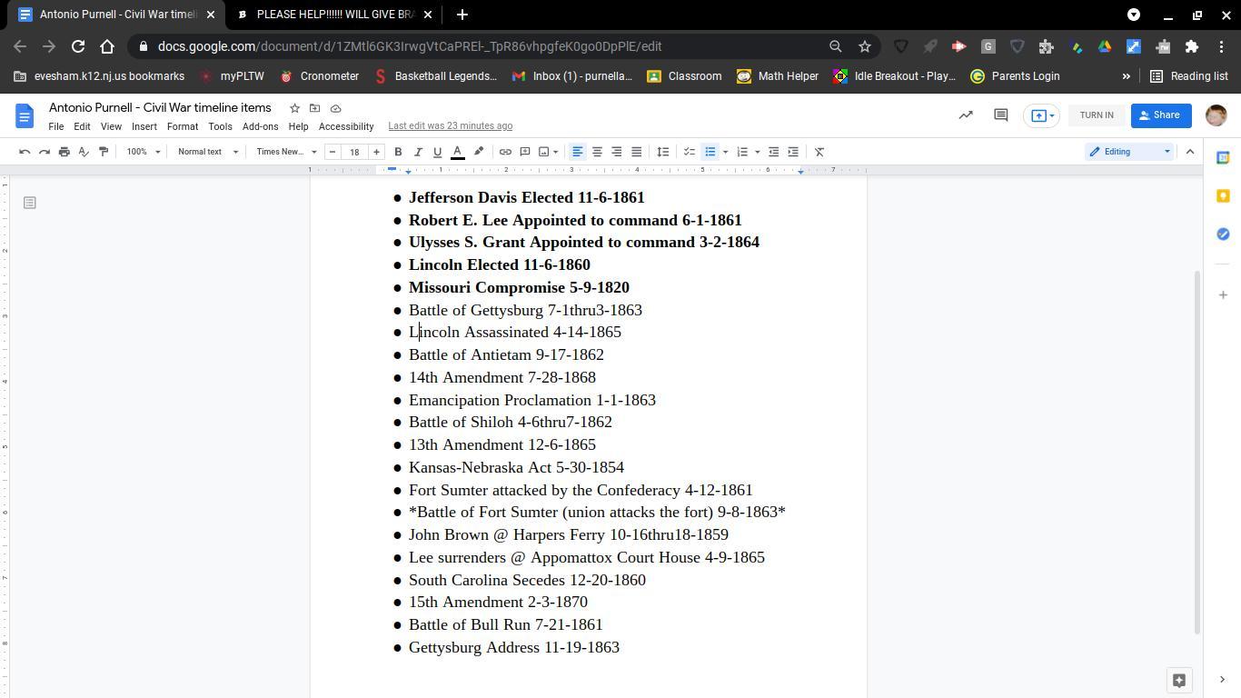Click the Insert link icon

pyautogui.click(x=505, y=152)
